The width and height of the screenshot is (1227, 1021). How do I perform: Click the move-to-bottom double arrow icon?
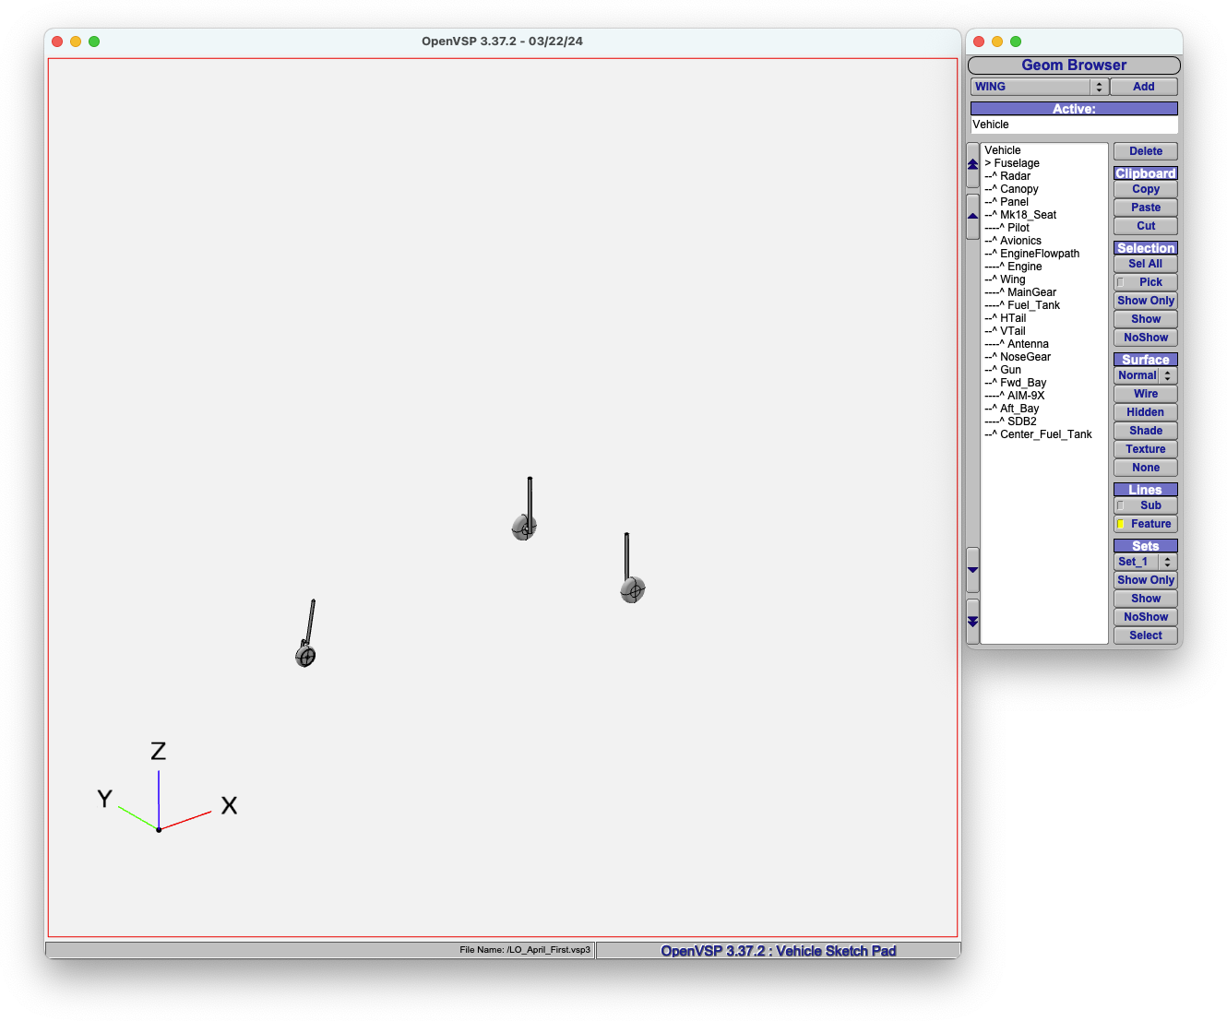coord(972,622)
